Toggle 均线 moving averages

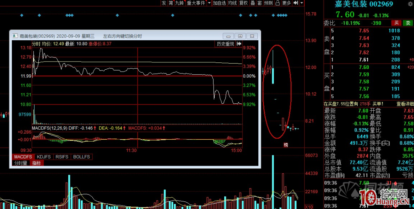(x=232, y=3)
